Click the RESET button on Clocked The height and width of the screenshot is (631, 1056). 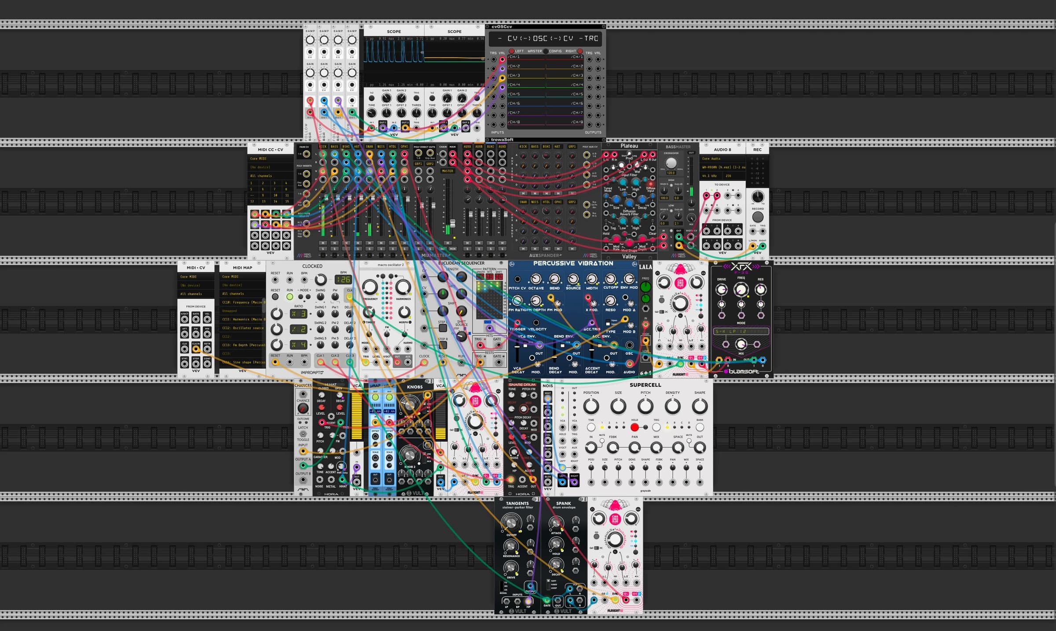275,297
